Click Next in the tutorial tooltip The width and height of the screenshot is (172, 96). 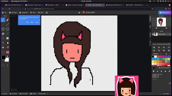37,22
